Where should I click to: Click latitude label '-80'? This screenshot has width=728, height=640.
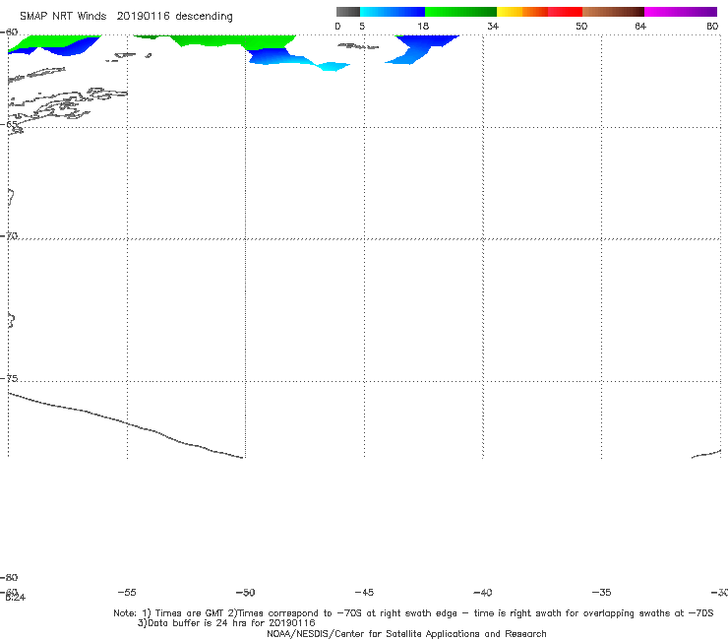point(9,578)
